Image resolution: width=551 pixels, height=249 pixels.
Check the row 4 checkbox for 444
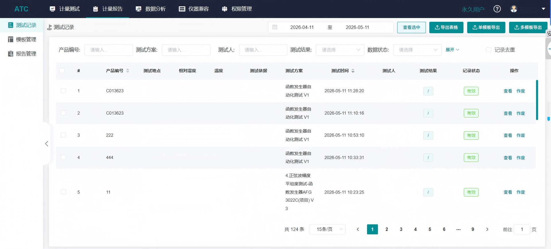pos(63,157)
